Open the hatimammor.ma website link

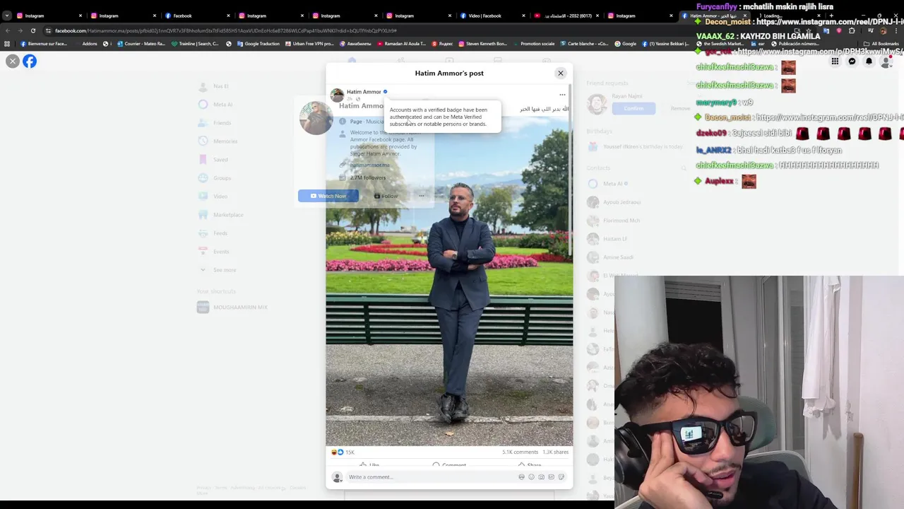click(x=370, y=165)
